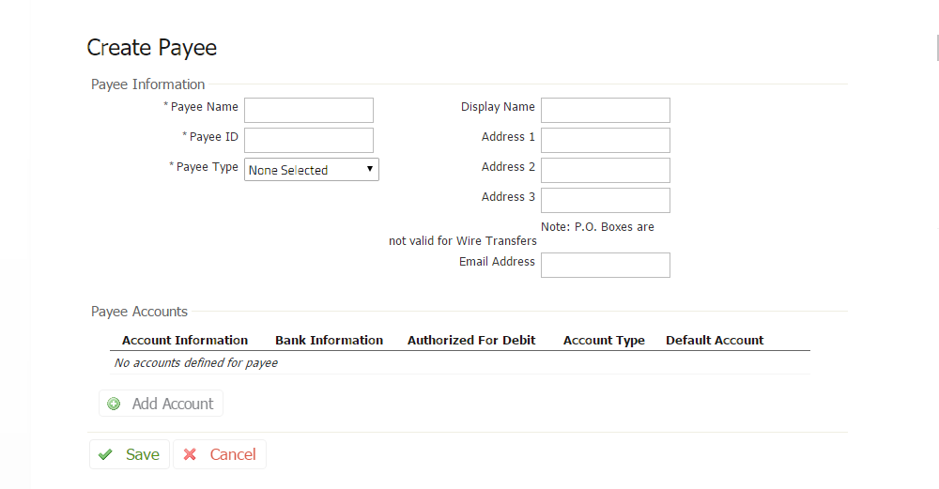Click the Address 1 text field
This screenshot has width=939, height=489.
pos(605,140)
